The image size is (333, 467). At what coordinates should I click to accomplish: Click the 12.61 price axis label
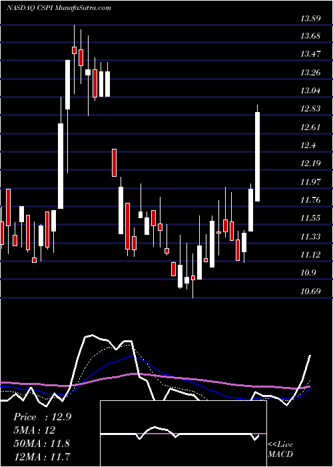tap(310, 127)
